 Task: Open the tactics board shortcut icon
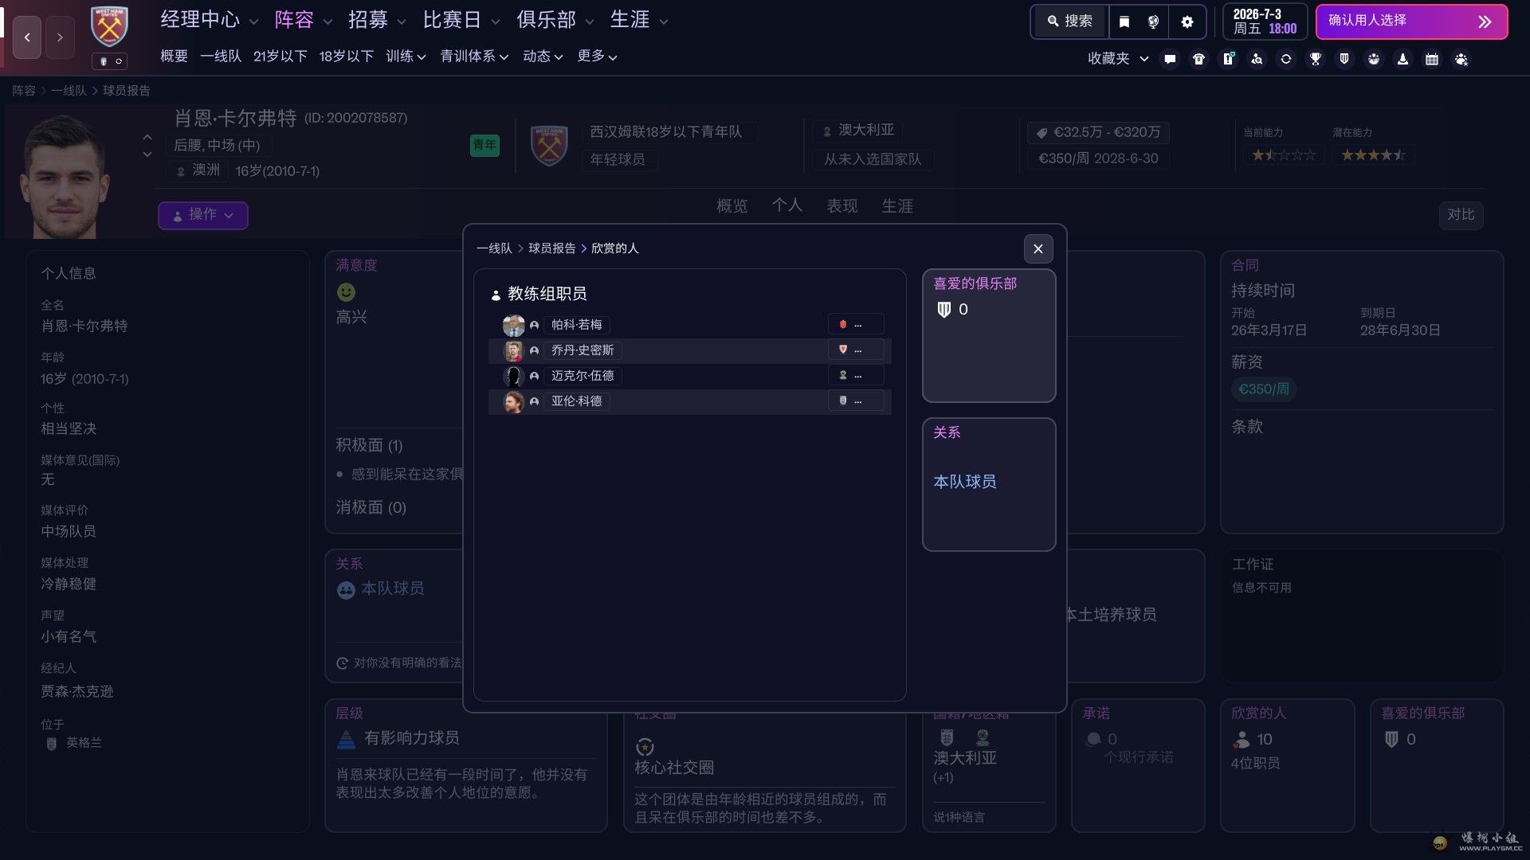(x=1228, y=59)
